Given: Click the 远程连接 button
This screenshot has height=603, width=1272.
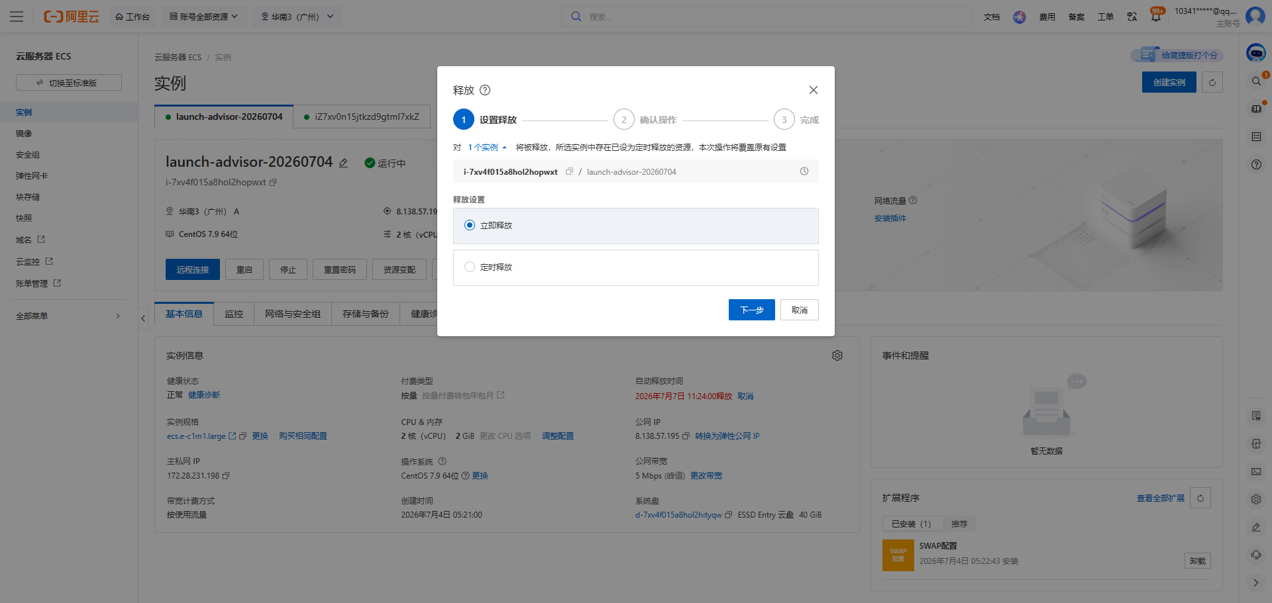Looking at the screenshot, I should click(193, 269).
